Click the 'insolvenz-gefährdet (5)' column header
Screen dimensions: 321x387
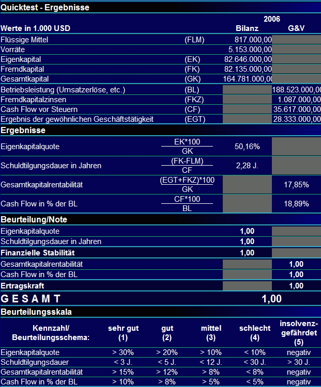point(299,333)
